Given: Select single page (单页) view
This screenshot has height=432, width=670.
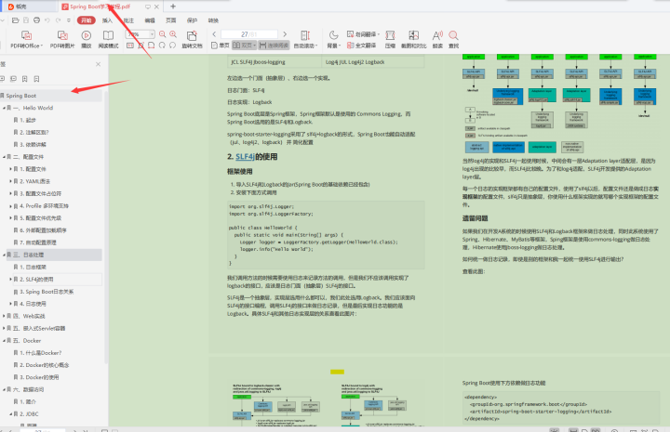Looking at the screenshot, I should click(221, 46).
